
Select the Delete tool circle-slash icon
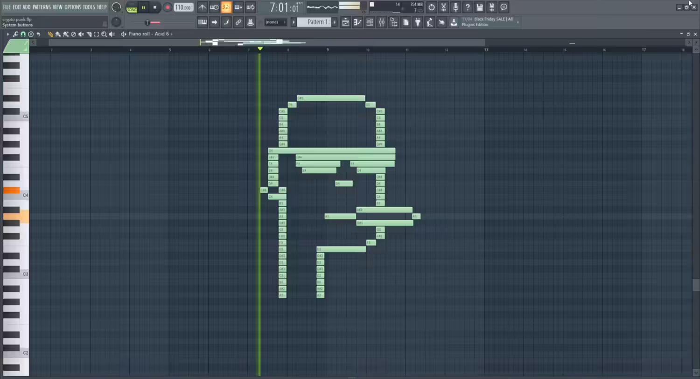click(x=73, y=34)
